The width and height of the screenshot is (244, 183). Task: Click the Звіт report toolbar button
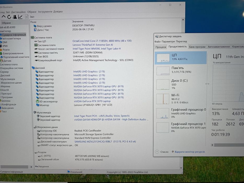coord(30,17)
